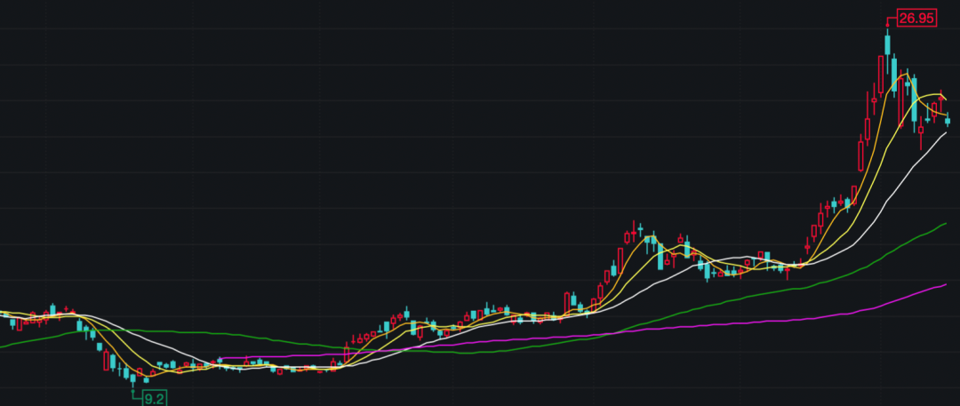Click the 9.2 low price label
Viewport: 960px width, 406px height.
[x=155, y=398]
